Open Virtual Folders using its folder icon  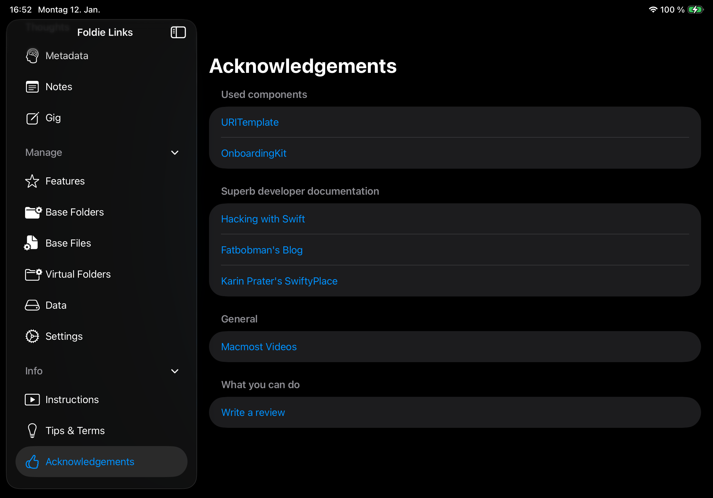pos(32,274)
